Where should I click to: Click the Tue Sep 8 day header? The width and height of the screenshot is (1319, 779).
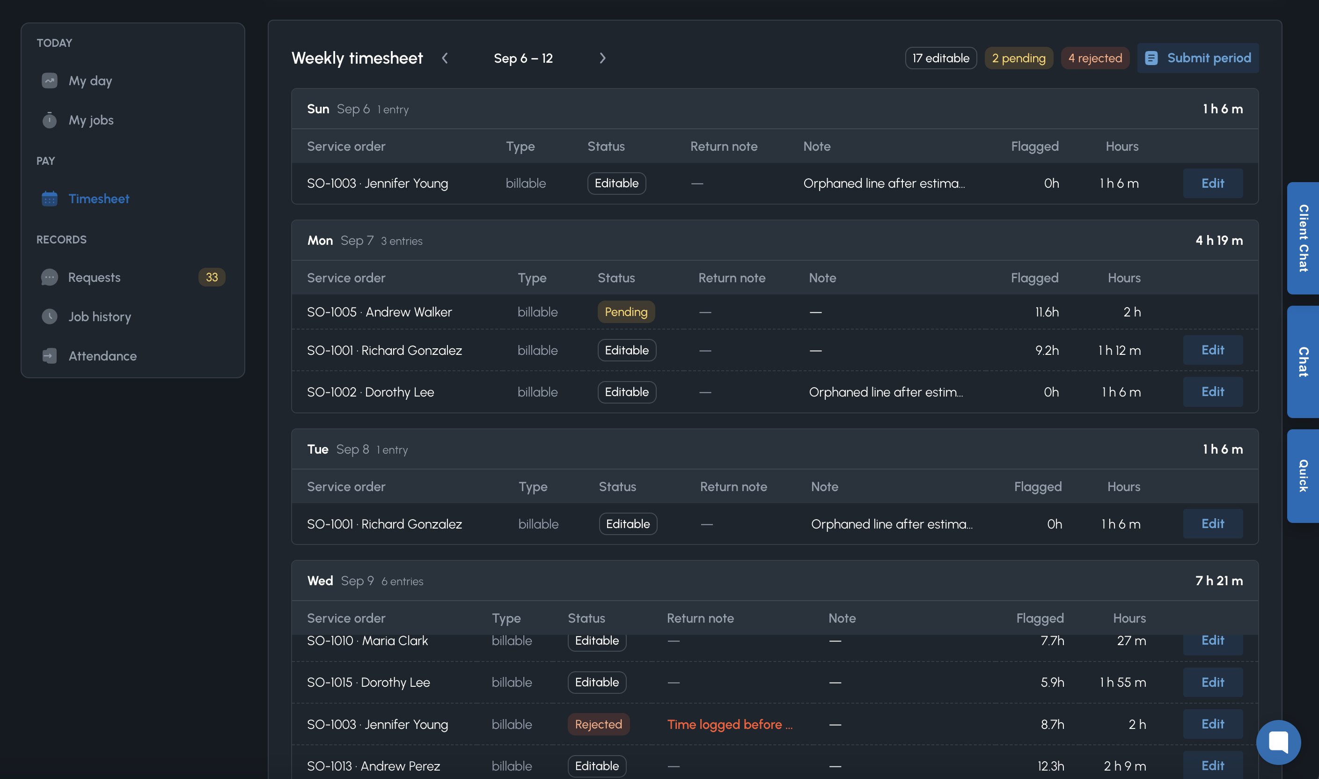click(x=775, y=449)
